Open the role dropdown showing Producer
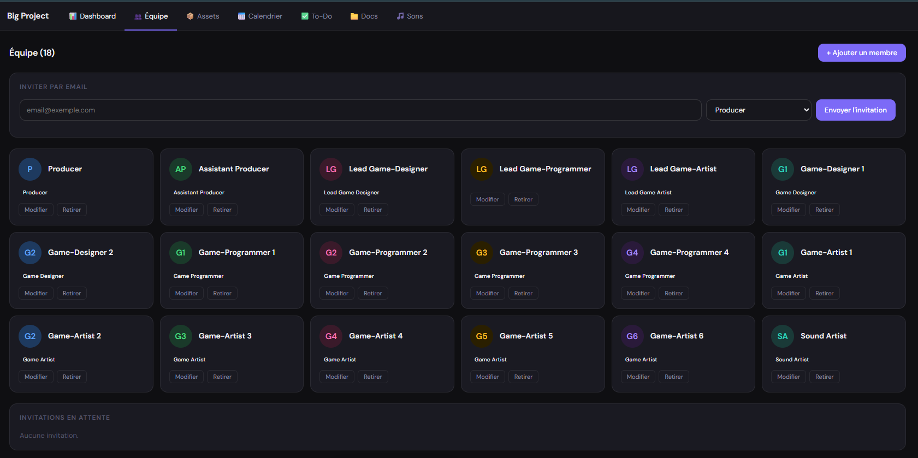This screenshot has width=918, height=458. [x=759, y=110]
